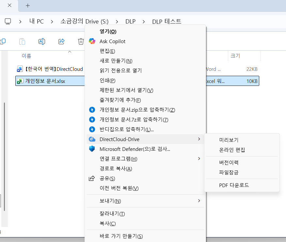
Task: Click the rename icon in toolbar
Action: [x=42, y=41]
